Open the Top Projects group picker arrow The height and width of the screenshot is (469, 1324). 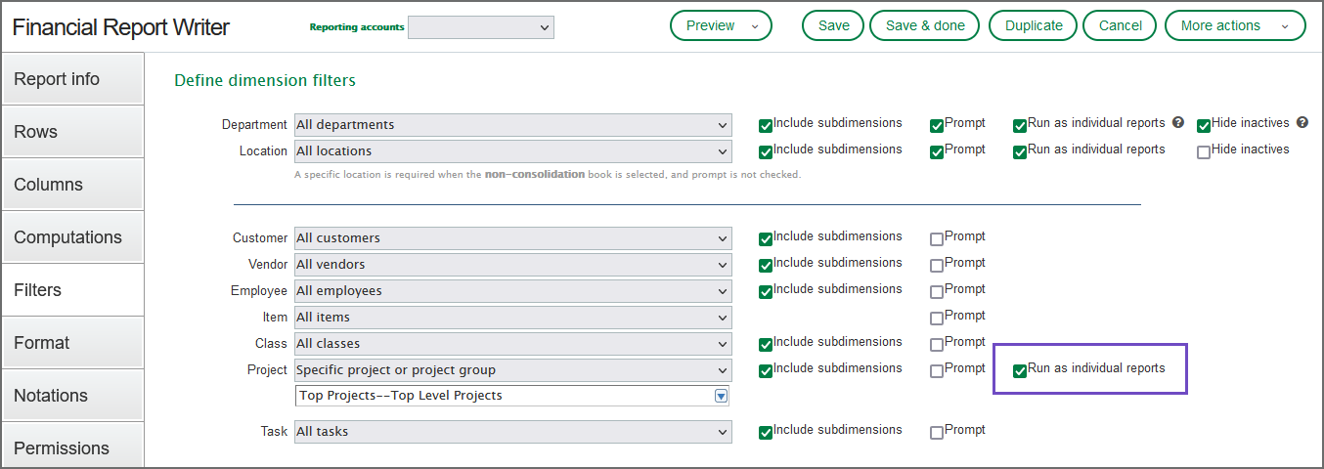pos(721,396)
